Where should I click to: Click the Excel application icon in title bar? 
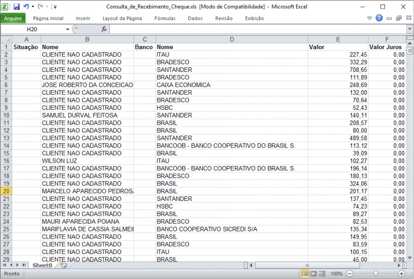(x=5, y=7)
